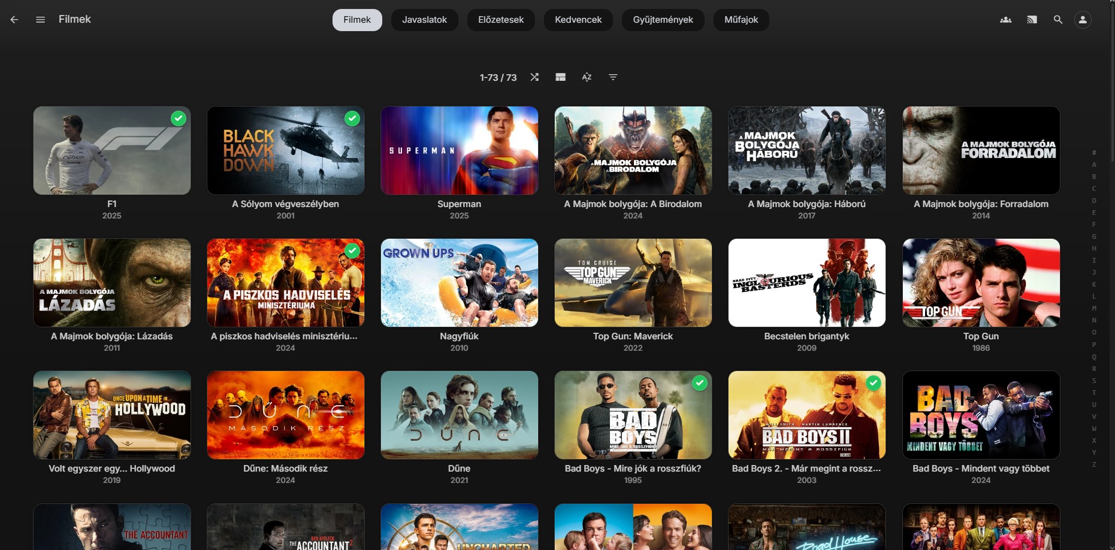Switch to the Filmek tab
The width and height of the screenshot is (1115, 550).
tap(357, 20)
